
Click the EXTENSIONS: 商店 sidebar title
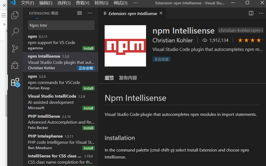pos(44,13)
